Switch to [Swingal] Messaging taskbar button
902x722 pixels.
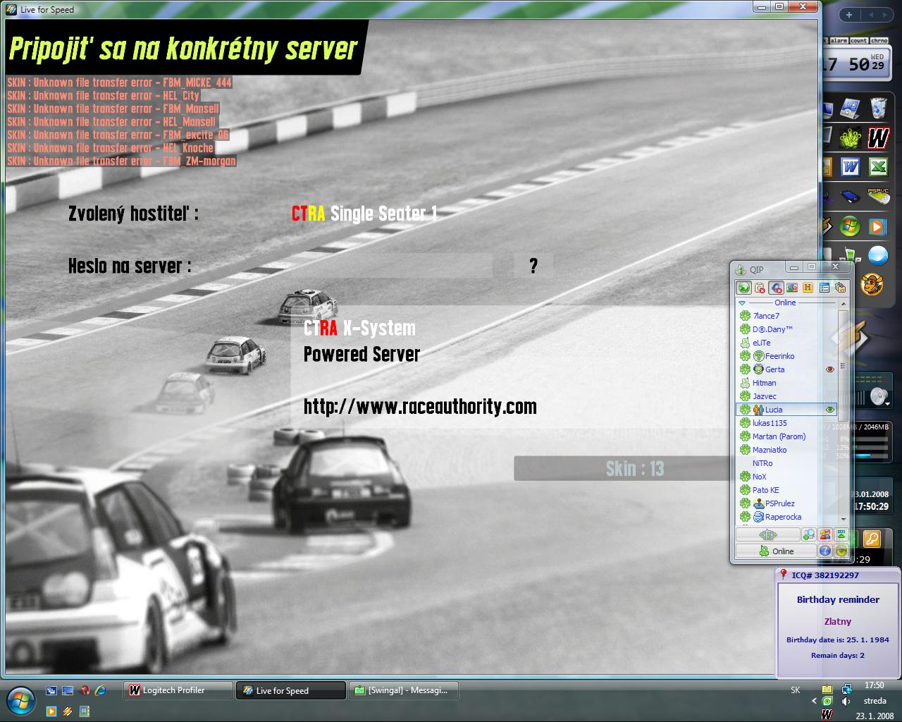(x=404, y=690)
